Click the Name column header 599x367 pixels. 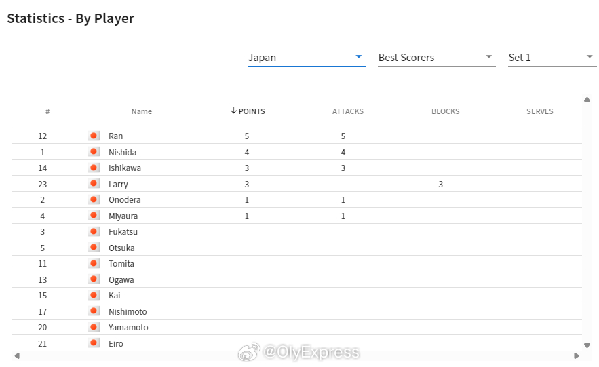tap(141, 111)
